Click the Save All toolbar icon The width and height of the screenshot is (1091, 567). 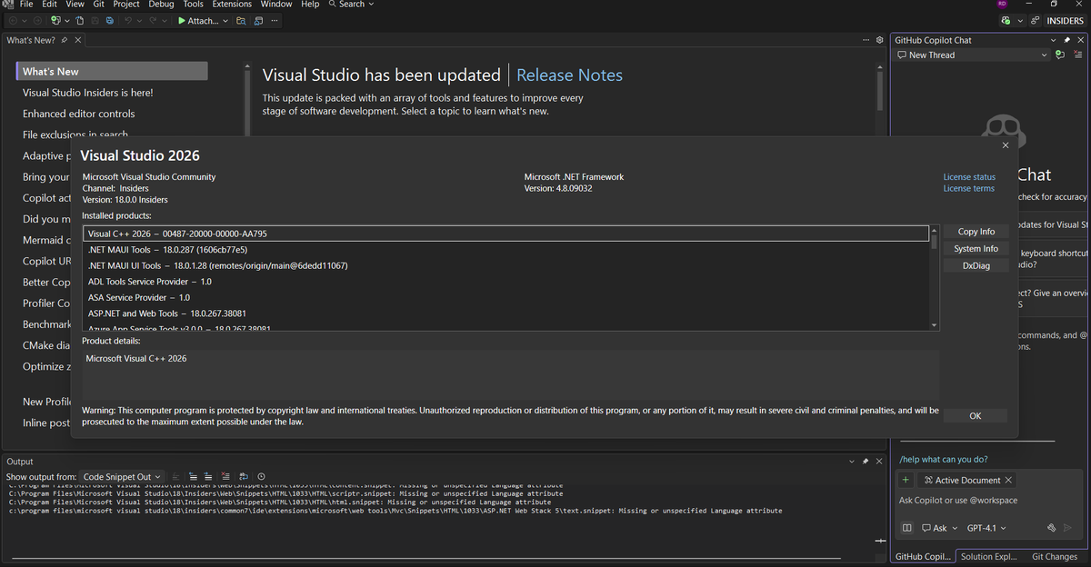(x=110, y=21)
